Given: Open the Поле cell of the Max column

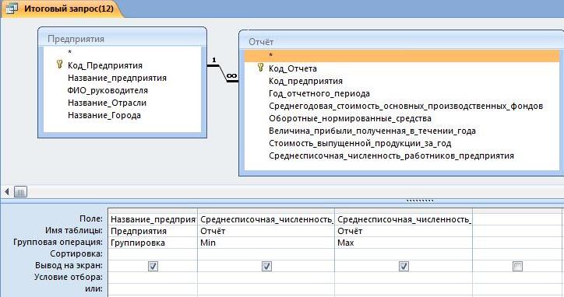Looking at the screenshot, I should (404, 219).
